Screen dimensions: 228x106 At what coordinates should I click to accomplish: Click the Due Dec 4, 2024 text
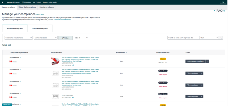coord(163,62)
